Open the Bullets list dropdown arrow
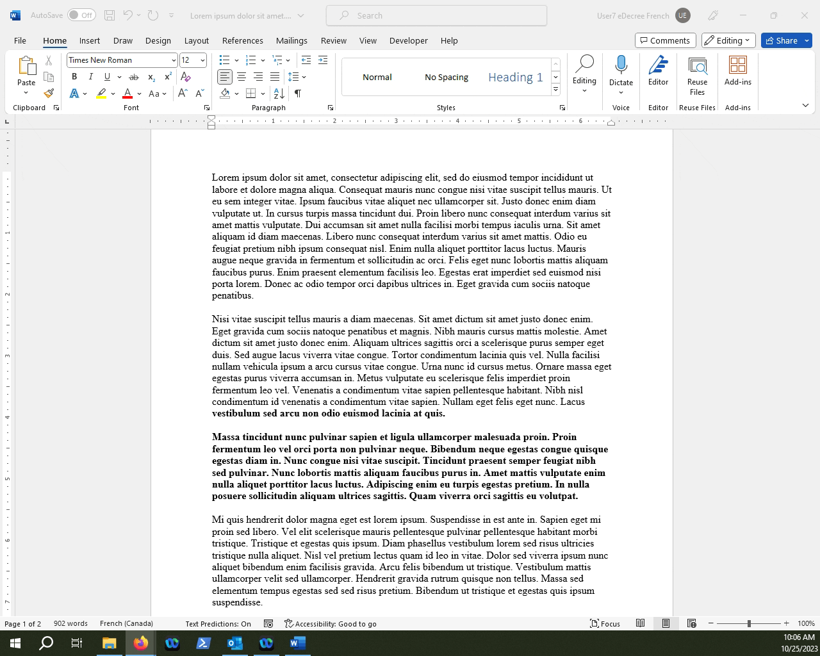This screenshot has width=820, height=656. (x=236, y=60)
